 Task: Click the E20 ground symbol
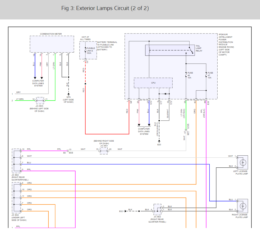coord(159,141)
